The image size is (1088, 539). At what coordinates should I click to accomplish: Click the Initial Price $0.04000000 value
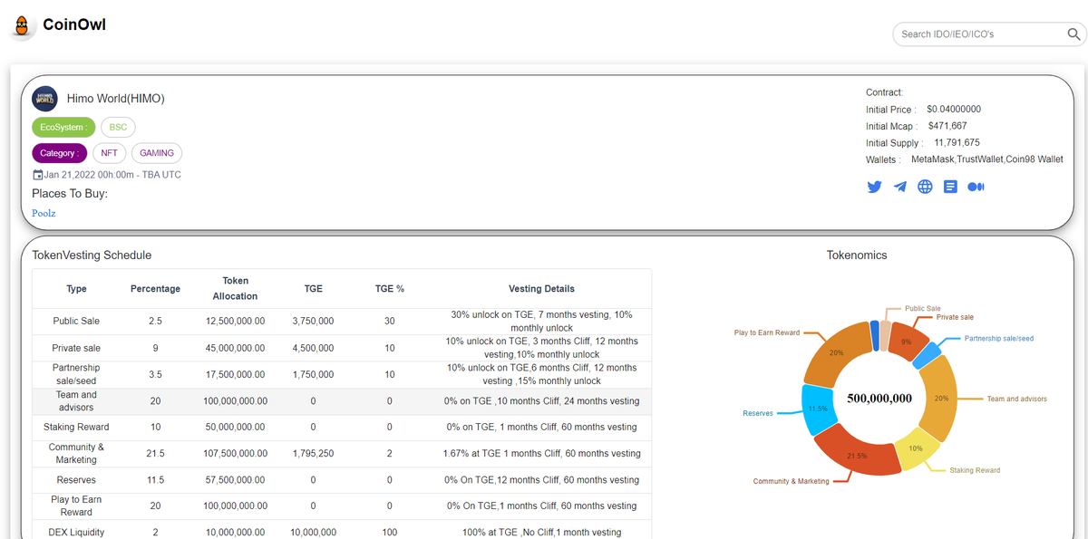coord(954,109)
